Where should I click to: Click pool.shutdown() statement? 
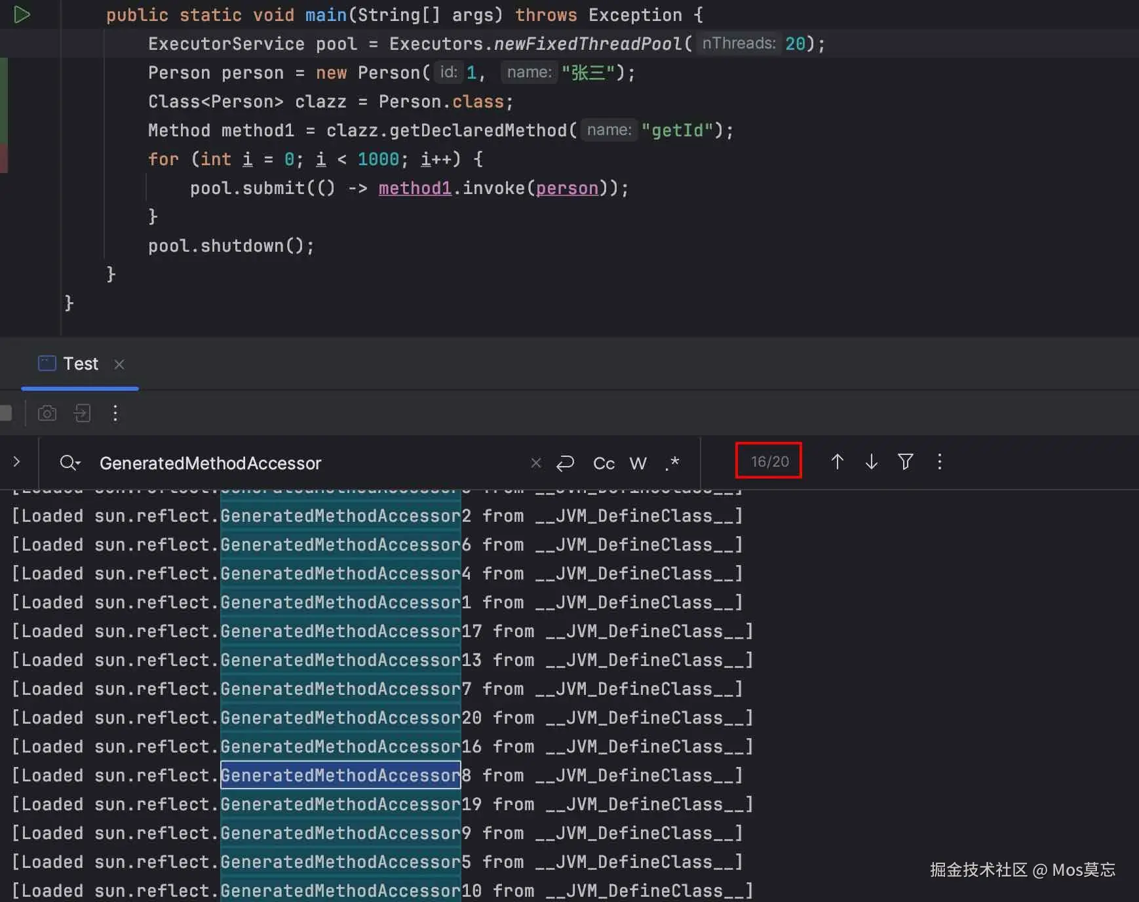tap(231, 246)
